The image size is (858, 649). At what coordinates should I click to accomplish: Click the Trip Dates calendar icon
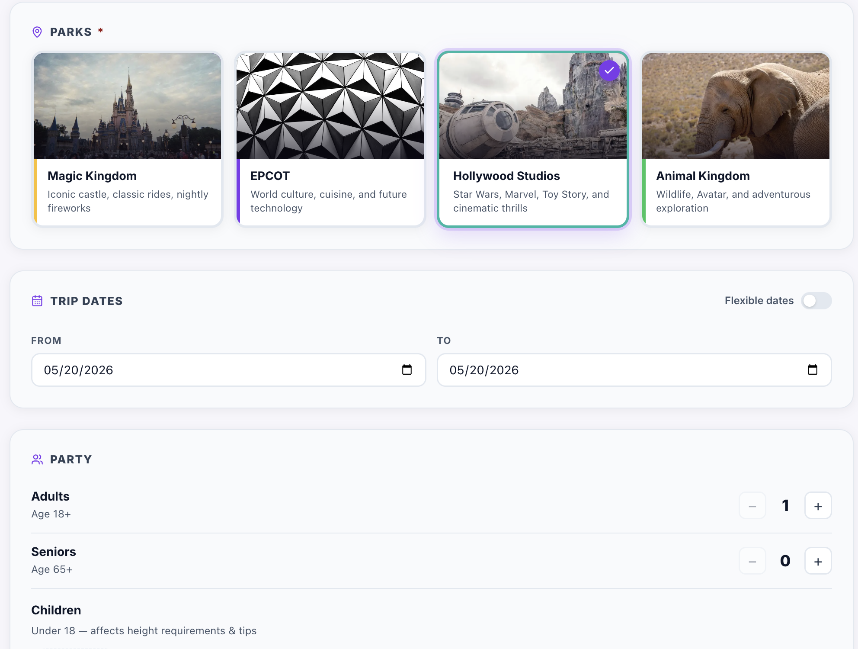pos(37,301)
